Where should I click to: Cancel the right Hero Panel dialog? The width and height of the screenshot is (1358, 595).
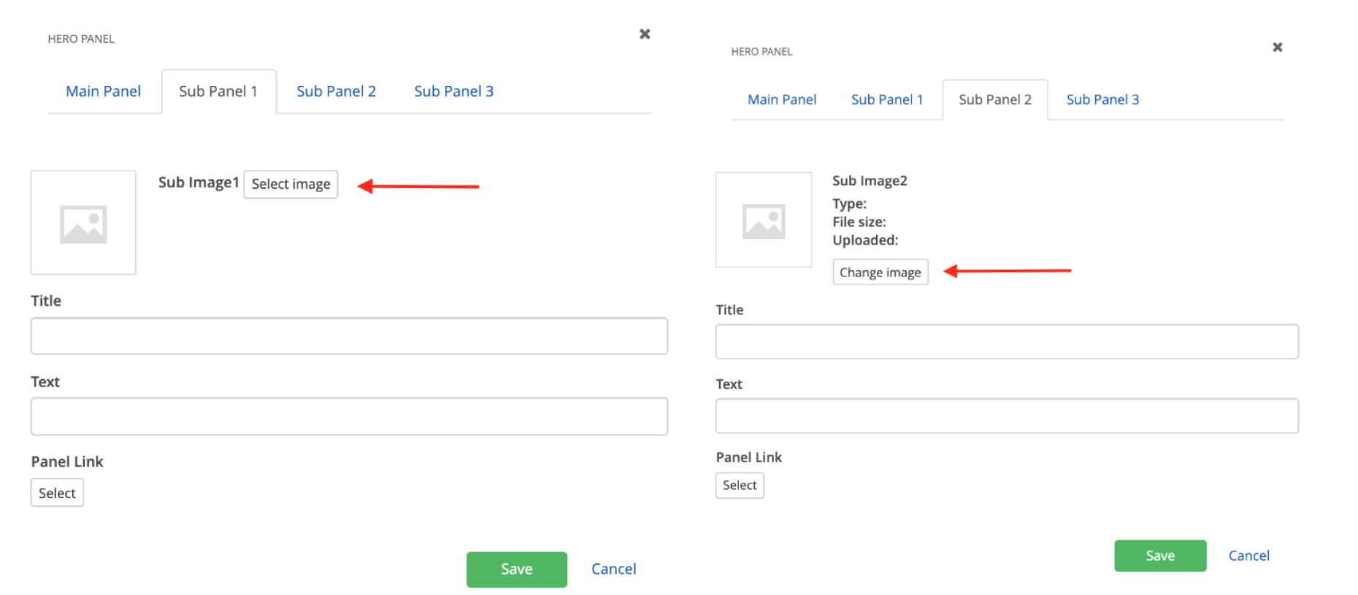(1249, 556)
